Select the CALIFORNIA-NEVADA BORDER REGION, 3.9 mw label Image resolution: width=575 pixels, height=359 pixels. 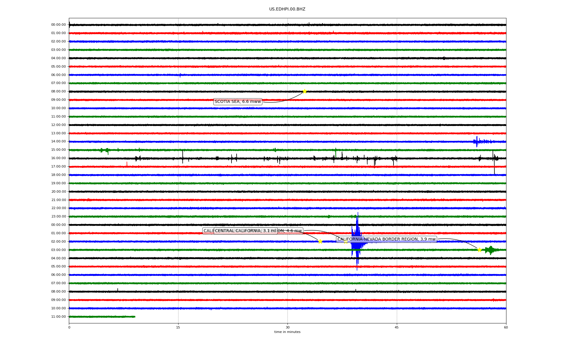(387, 239)
